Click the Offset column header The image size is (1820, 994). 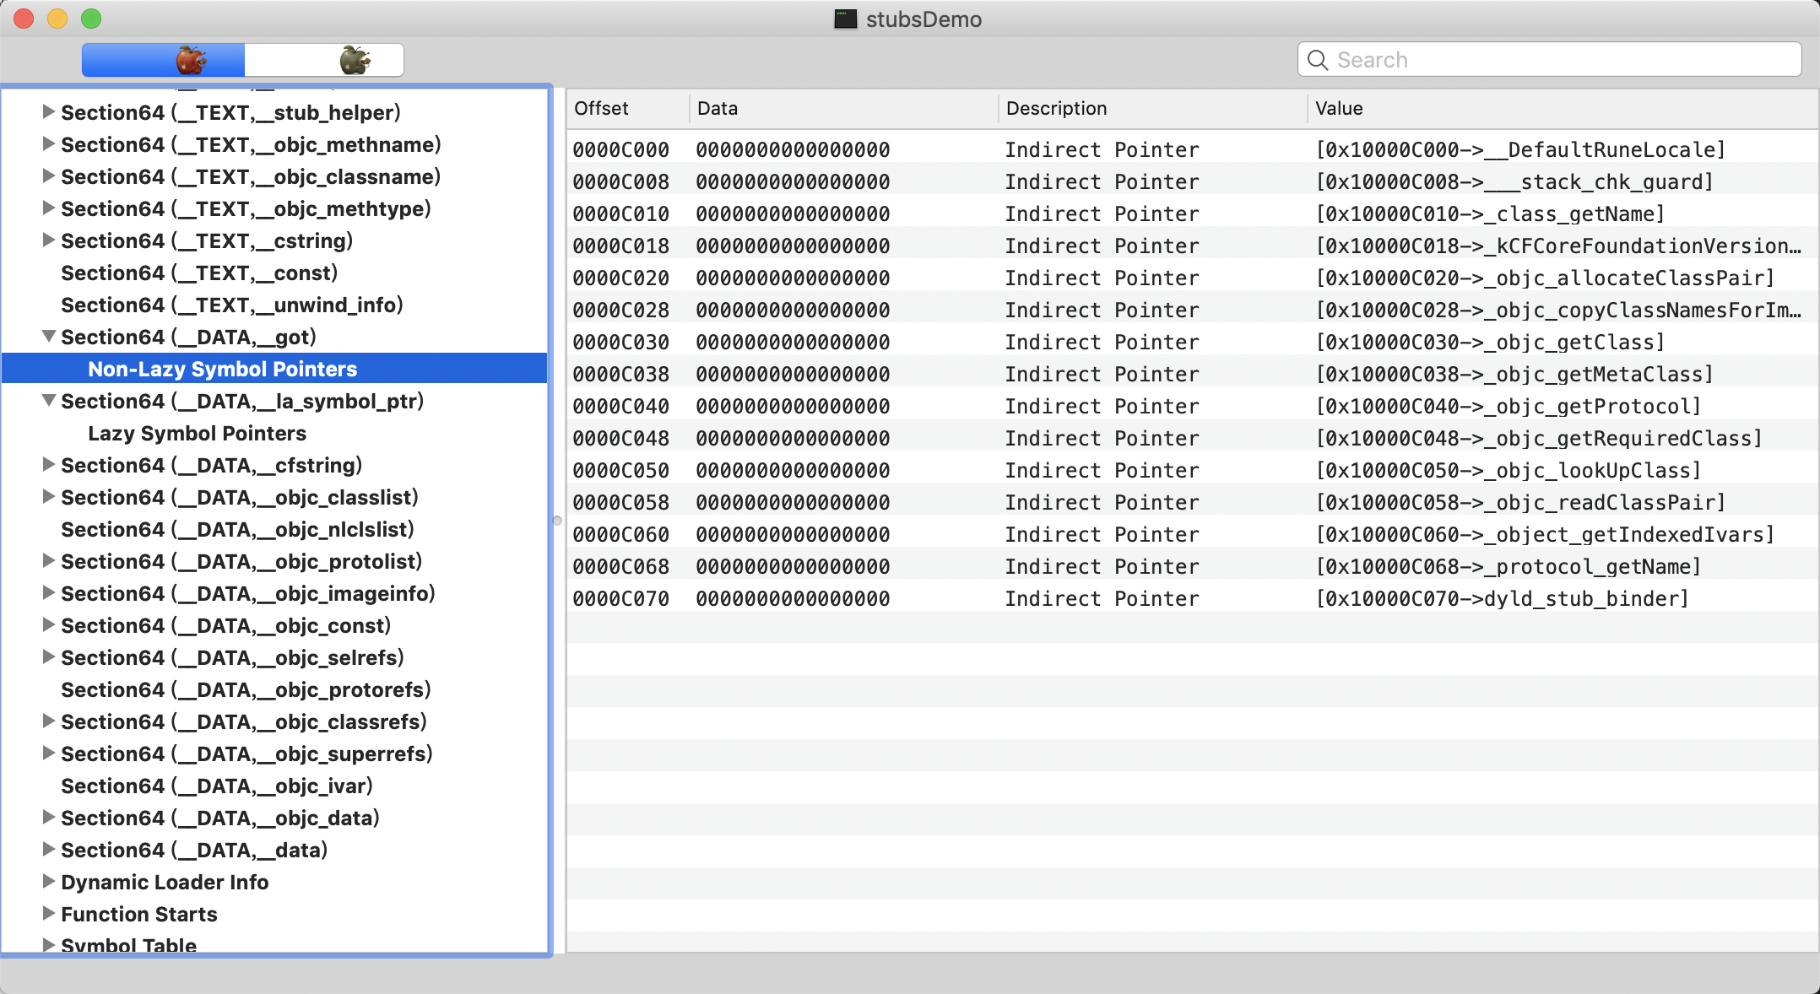[x=601, y=108]
